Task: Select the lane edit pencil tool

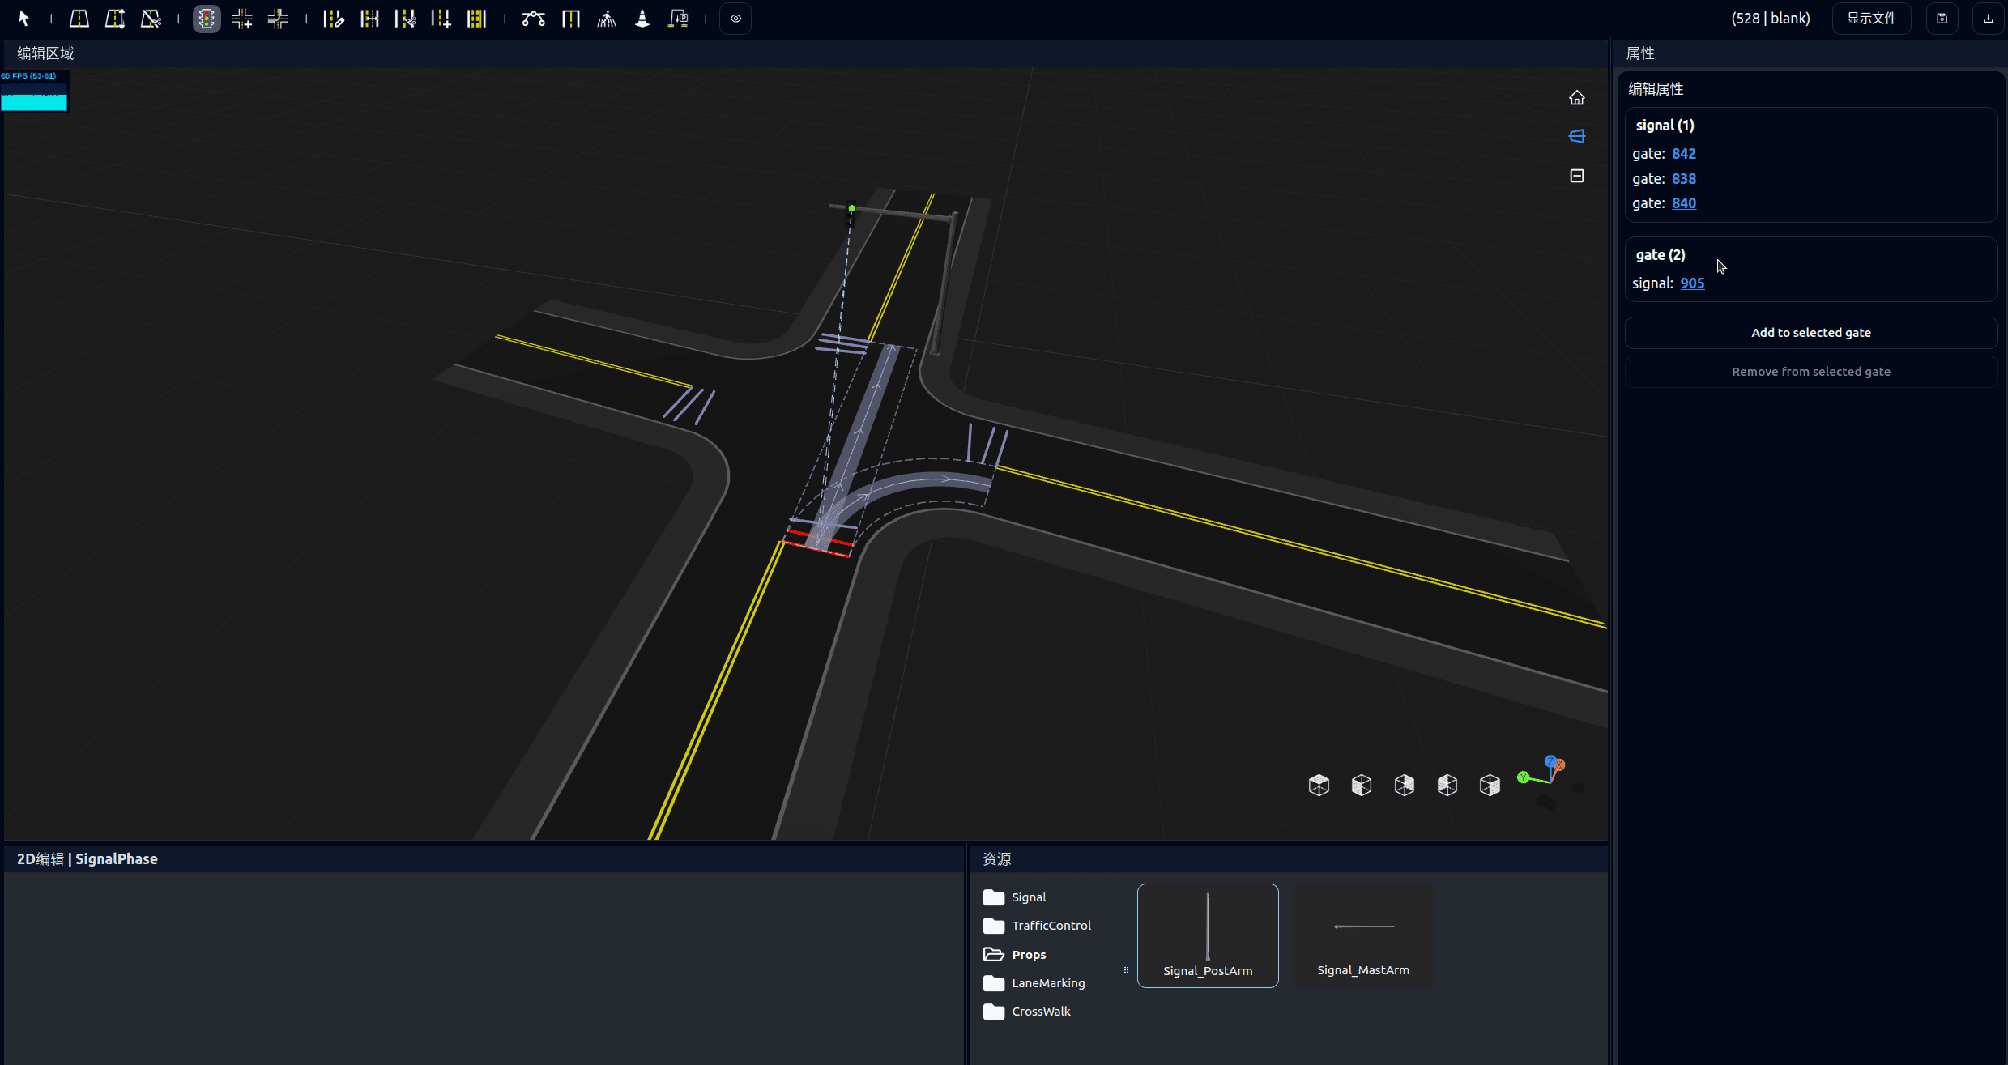Action: (334, 19)
